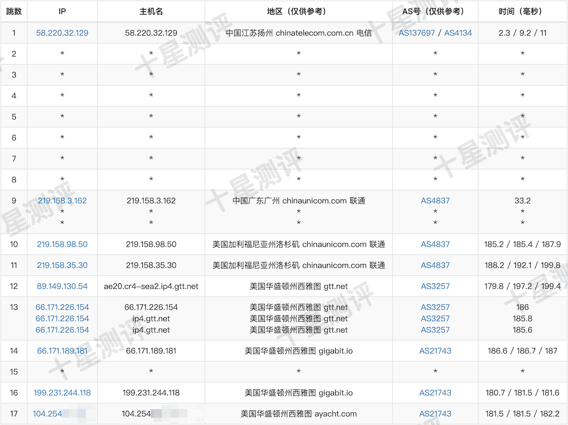Click the 时间（毫秒） column header

(x=522, y=11)
